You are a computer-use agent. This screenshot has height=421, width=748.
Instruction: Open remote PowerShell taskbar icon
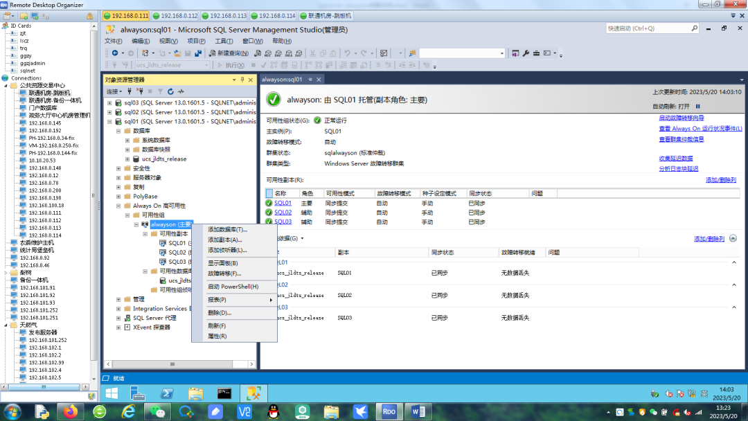point(167,393)
